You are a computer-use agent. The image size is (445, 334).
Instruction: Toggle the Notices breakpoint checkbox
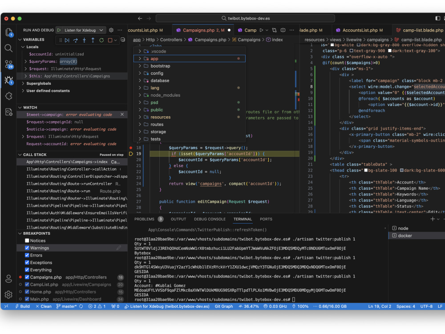27,240
